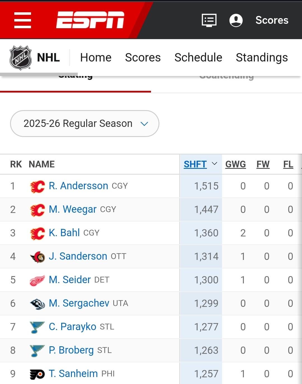Open the ESPN hamburger menu
This screenshot has height=384, width=302.
tap(23, 20)
